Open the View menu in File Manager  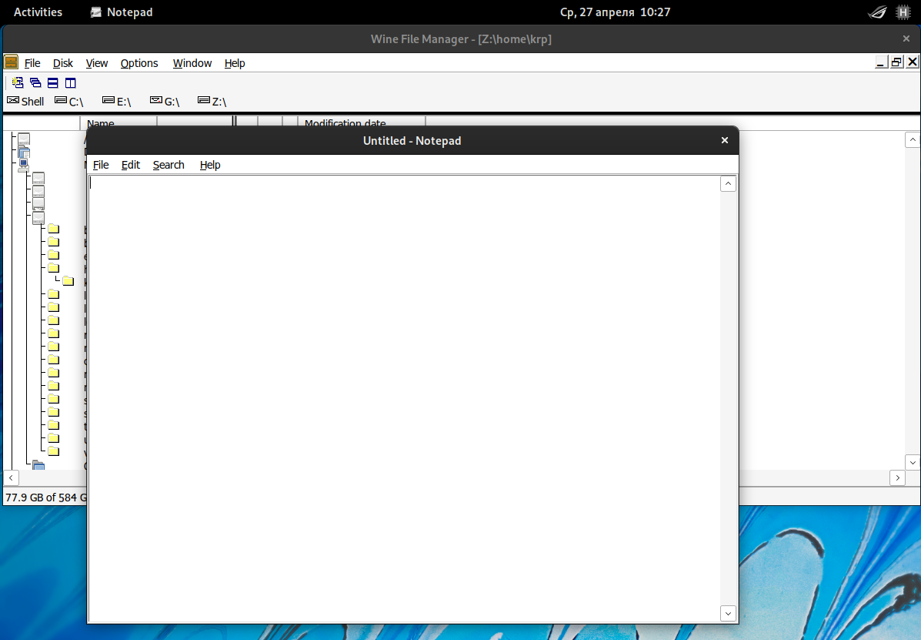97,63
